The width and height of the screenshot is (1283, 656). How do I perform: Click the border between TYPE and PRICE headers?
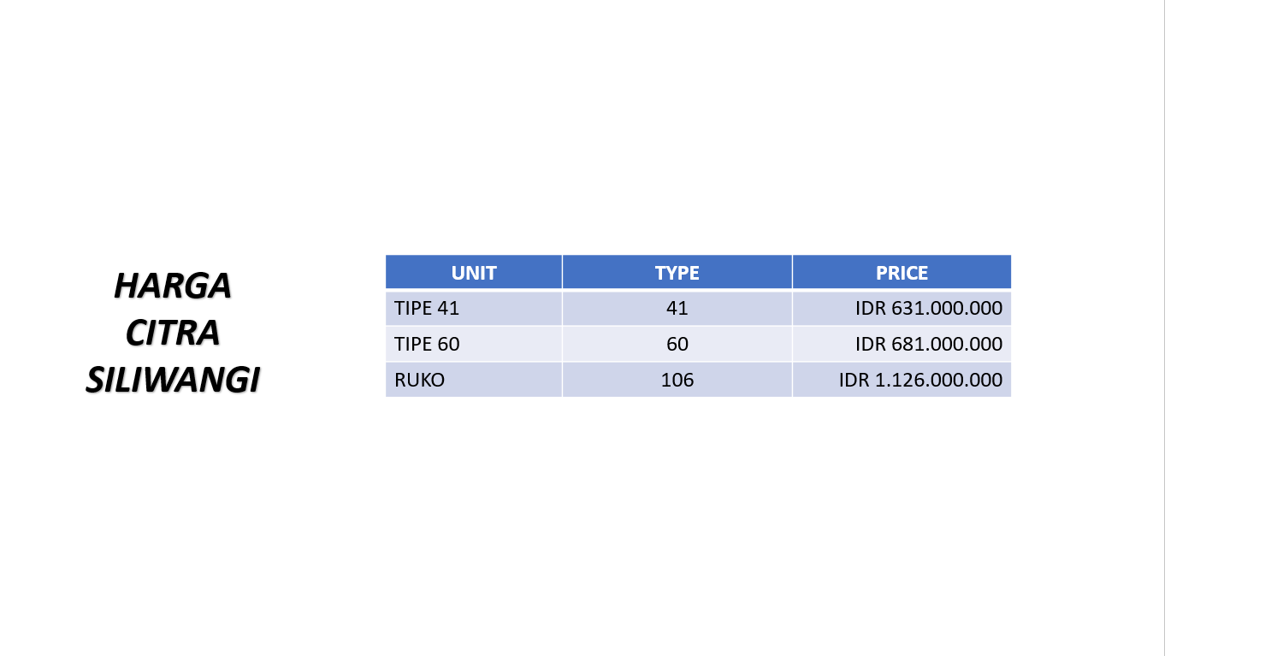pyautogui.click(x=792, y=272)
